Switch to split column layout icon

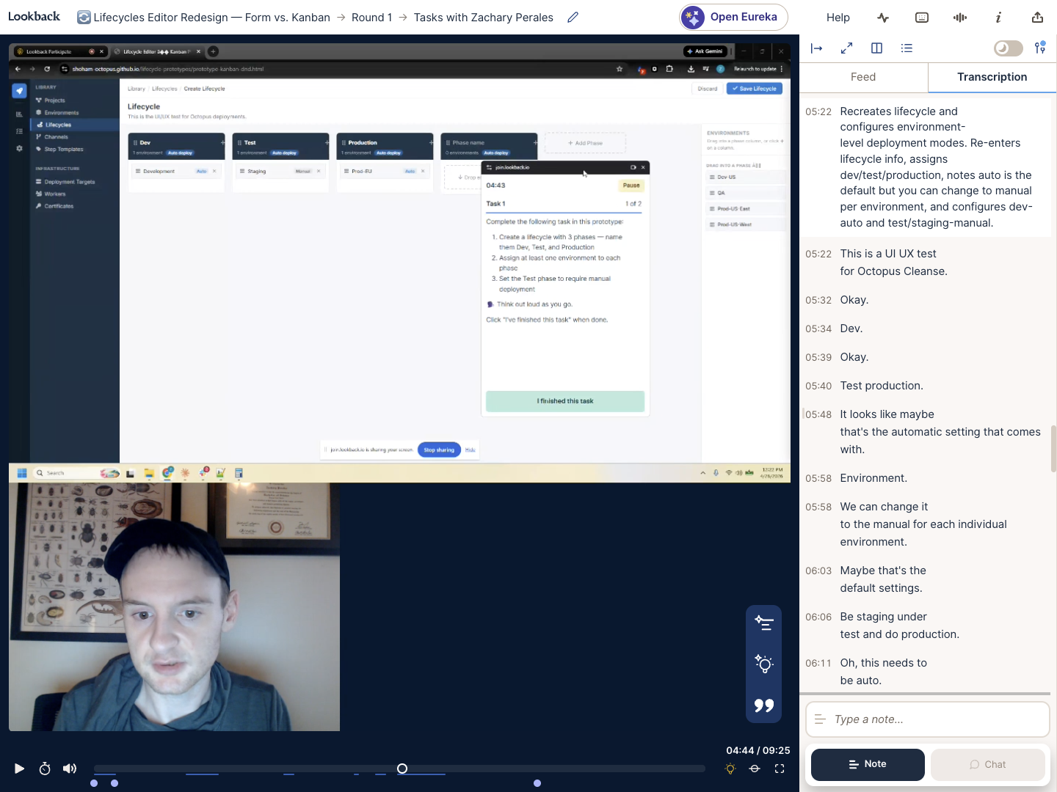876,48
